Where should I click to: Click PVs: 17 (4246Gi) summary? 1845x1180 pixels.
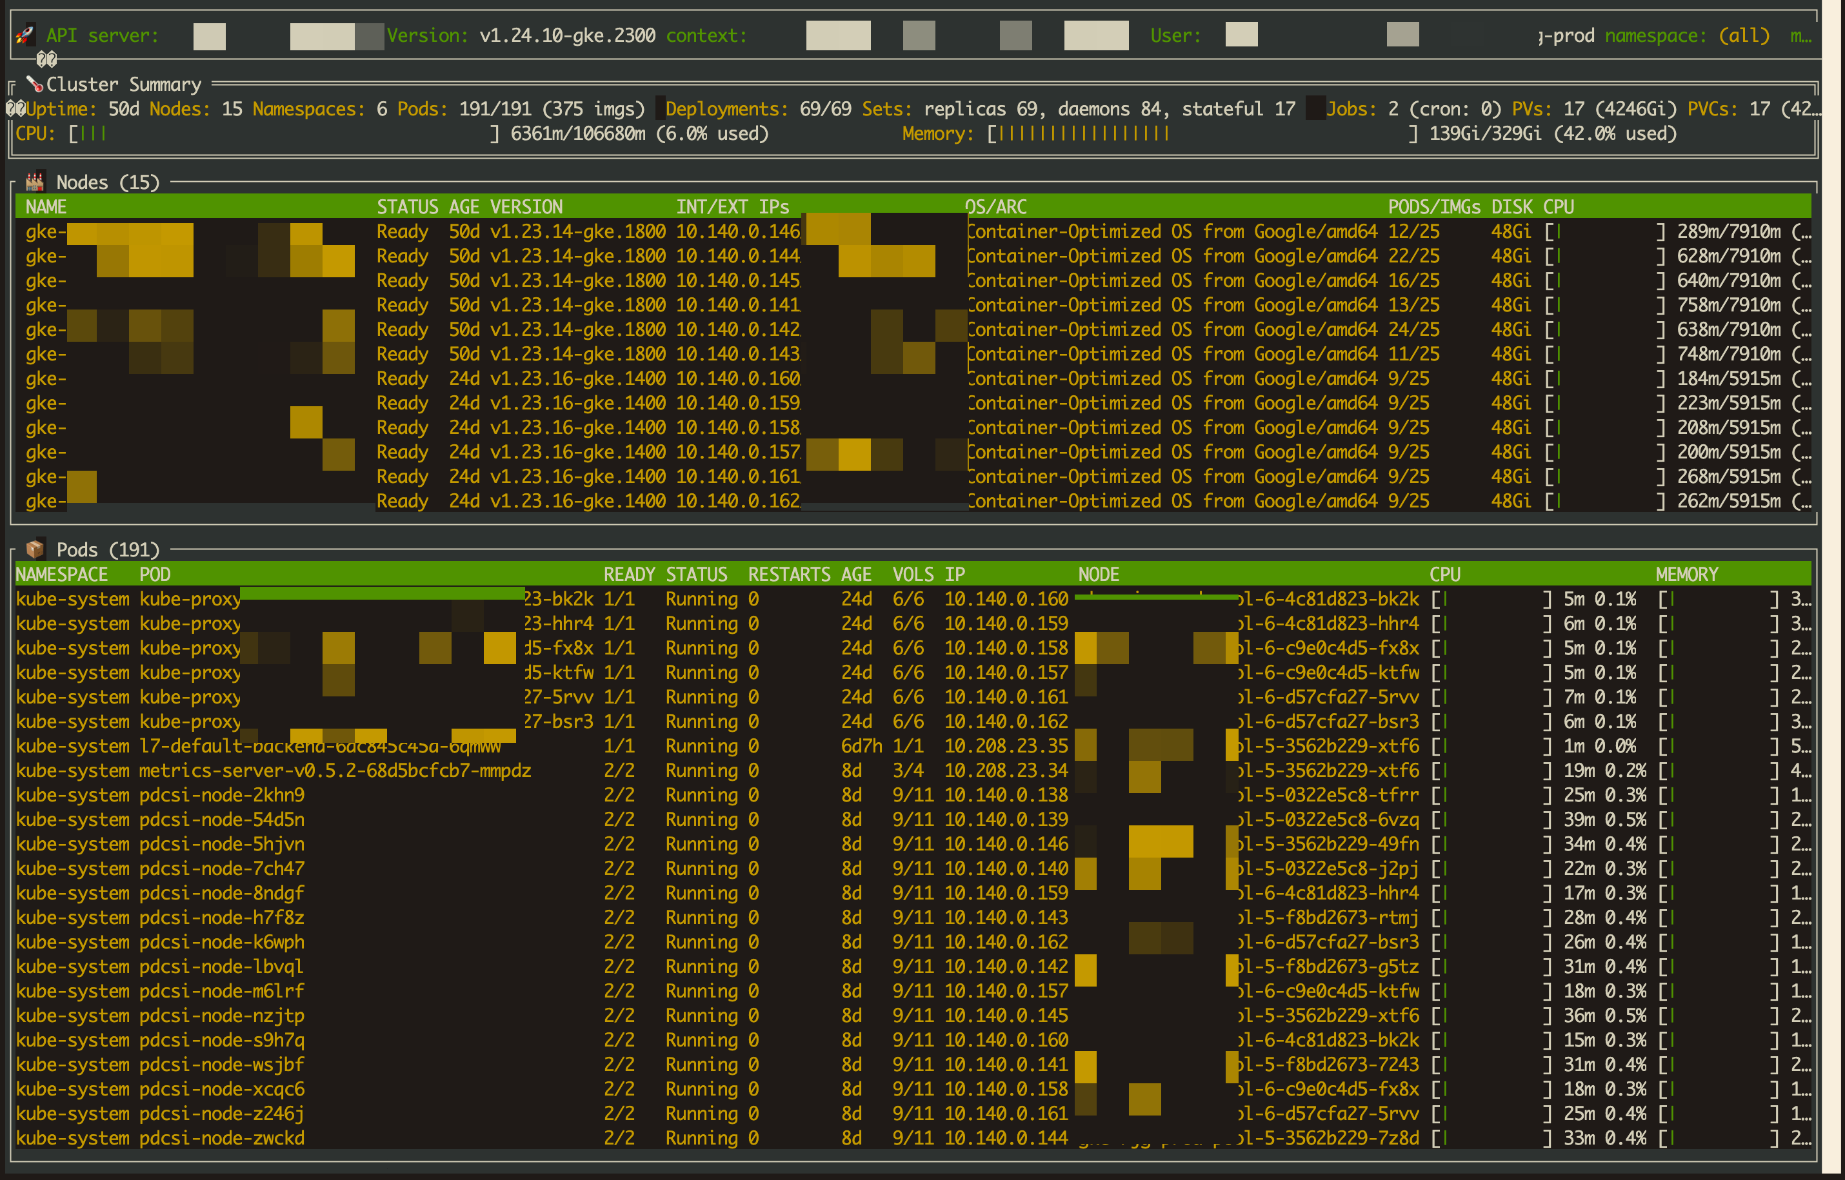tap(1594, 109)
